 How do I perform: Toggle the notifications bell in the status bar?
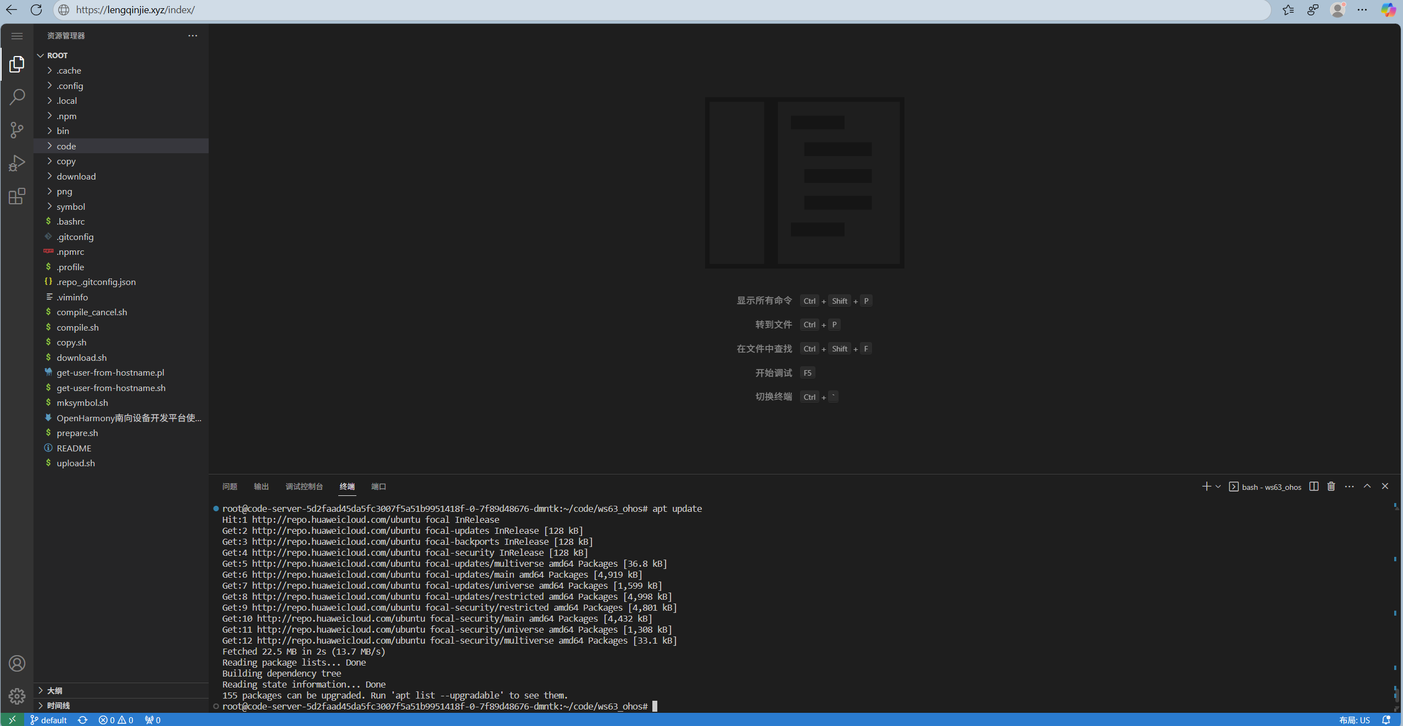click(x=1387, y=719)
